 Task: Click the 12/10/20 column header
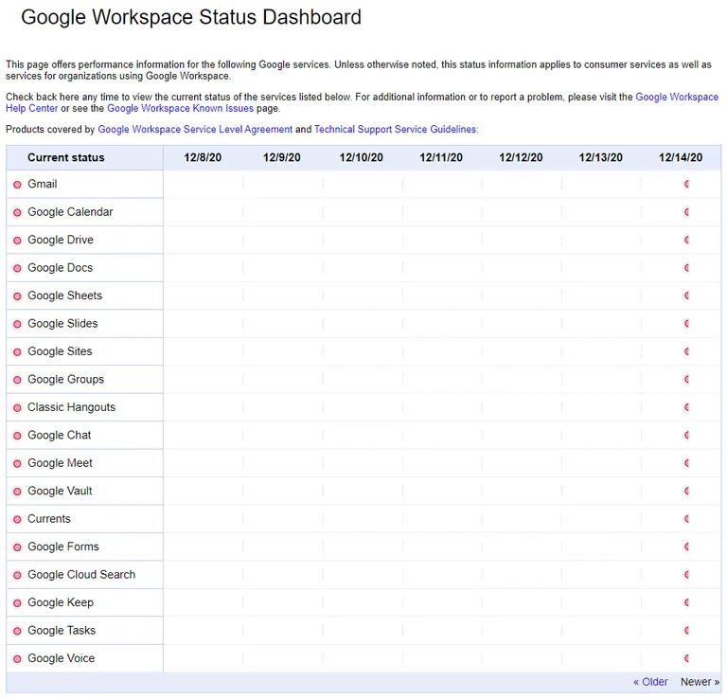362,158
